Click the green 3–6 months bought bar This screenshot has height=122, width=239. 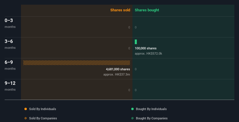coord(136,42)
